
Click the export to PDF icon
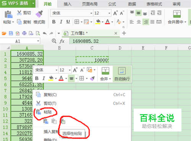(x=18, y=34)
